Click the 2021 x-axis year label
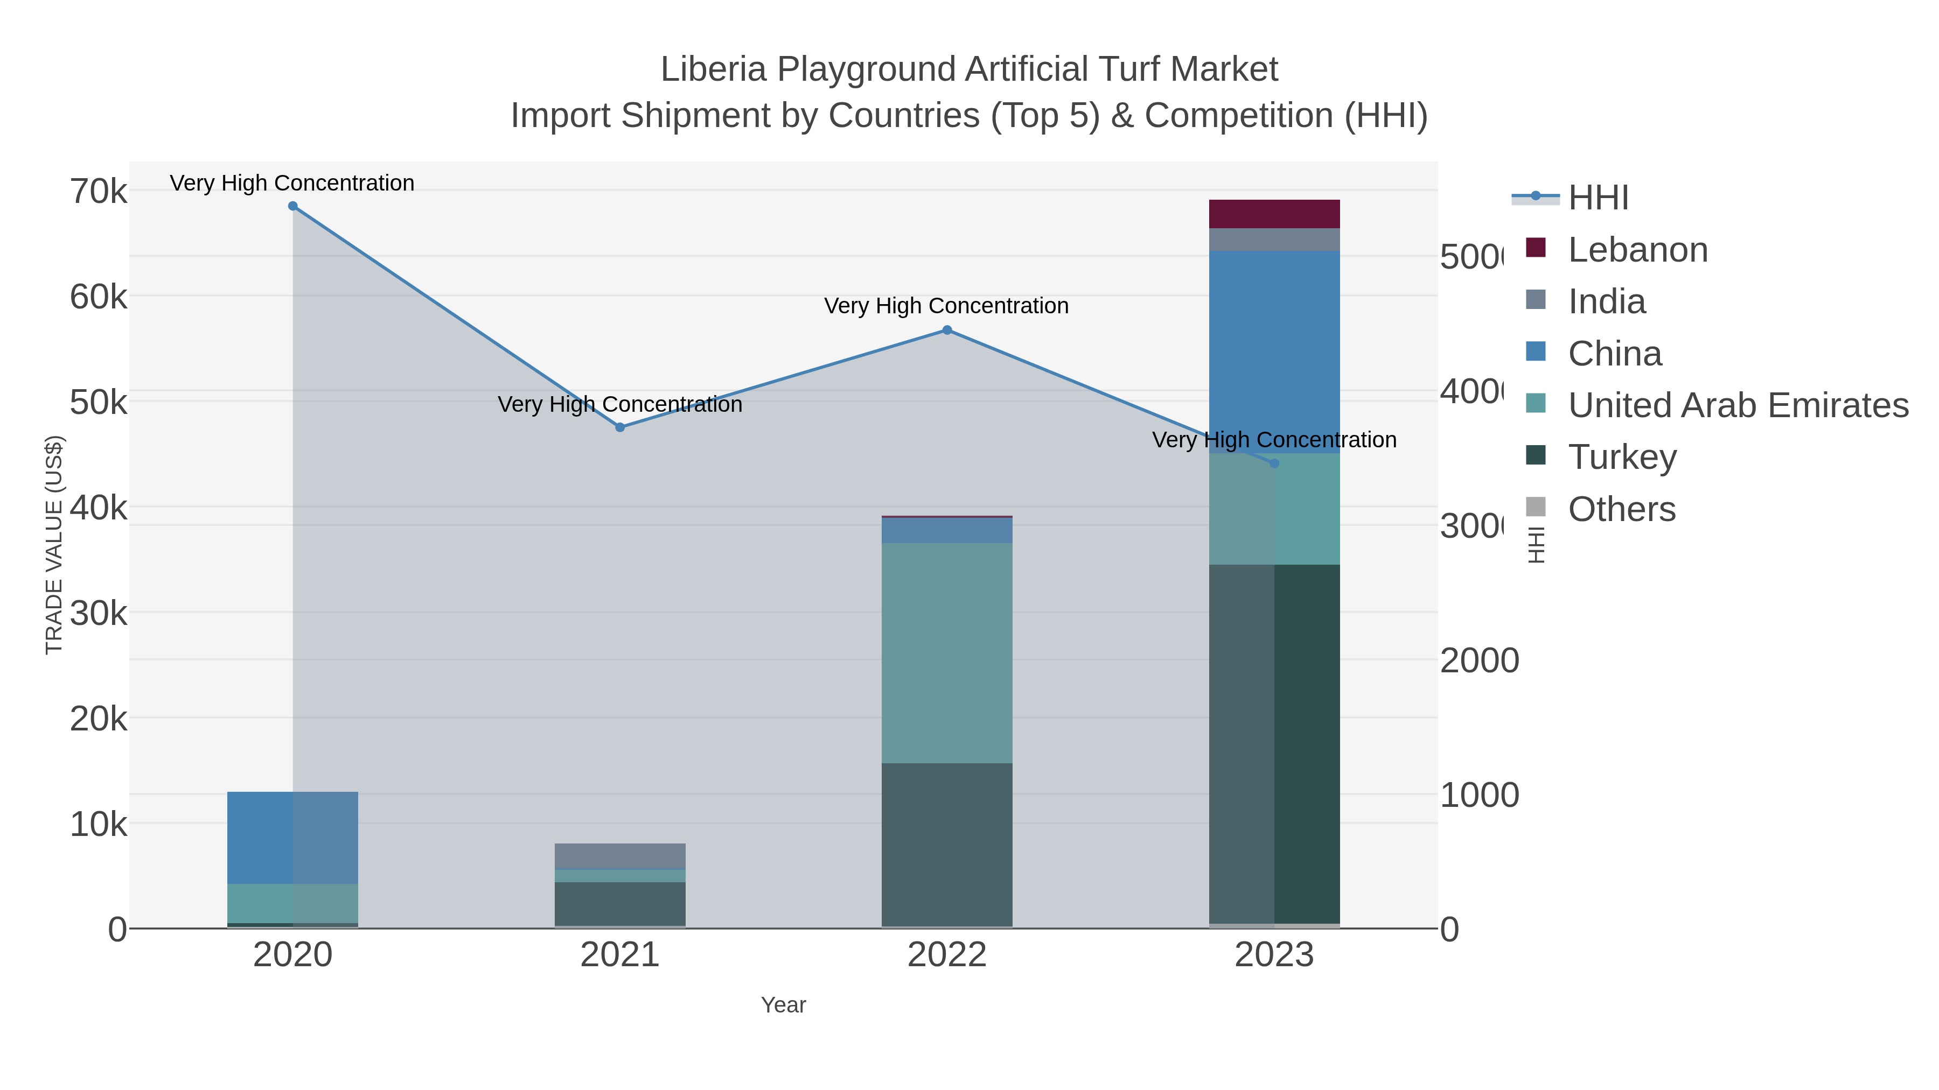 coord(620,955)
